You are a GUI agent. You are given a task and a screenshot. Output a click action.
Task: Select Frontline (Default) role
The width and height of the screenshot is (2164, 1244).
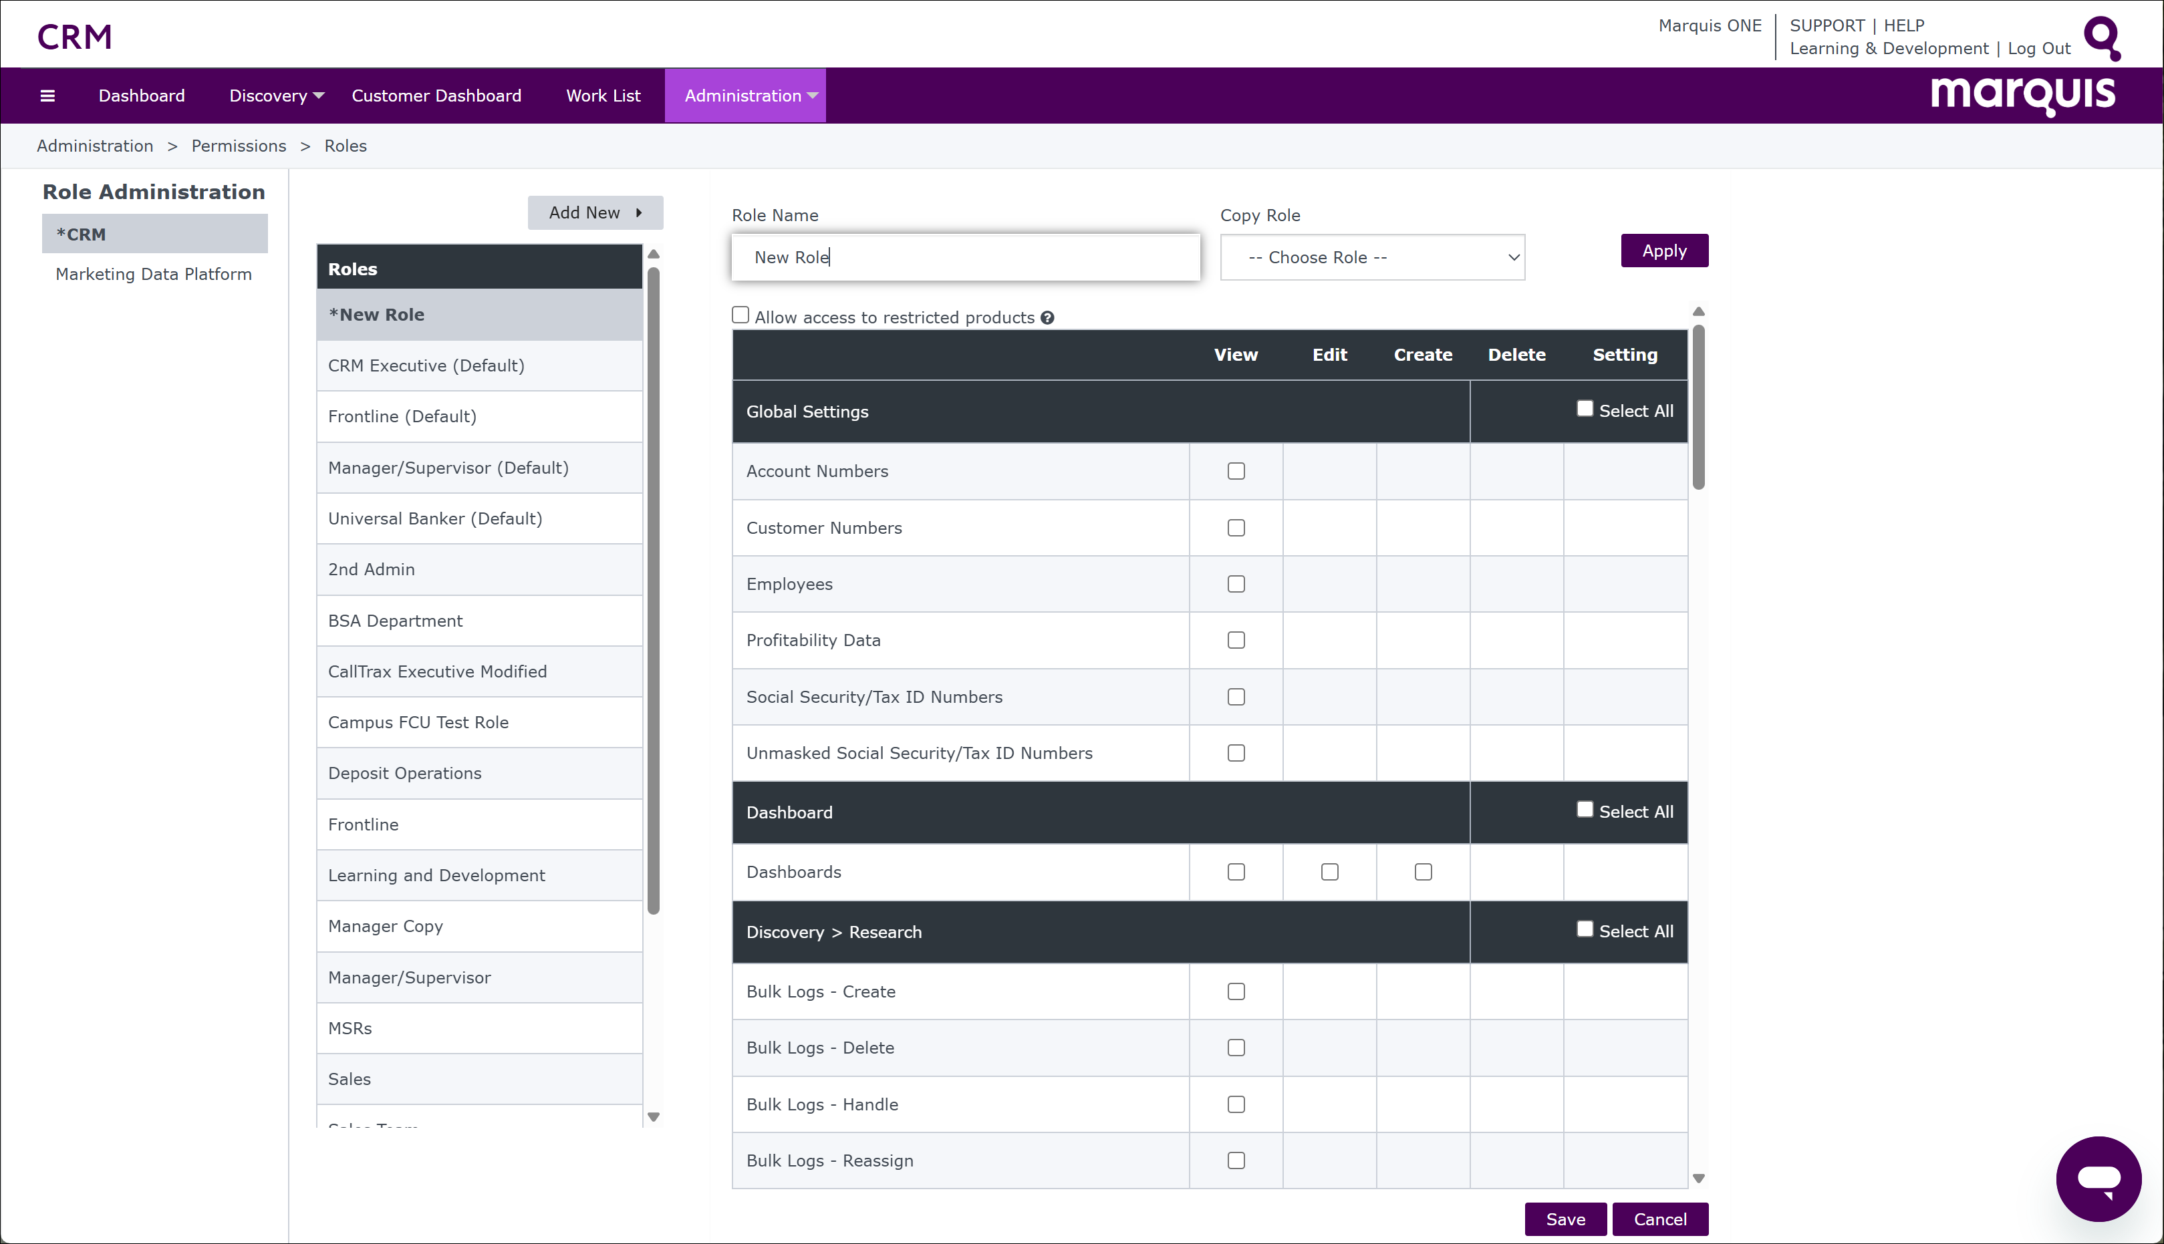479,417
